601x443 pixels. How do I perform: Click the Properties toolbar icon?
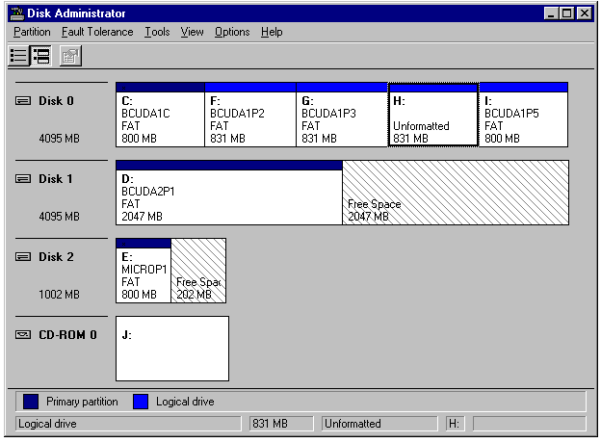69,56
